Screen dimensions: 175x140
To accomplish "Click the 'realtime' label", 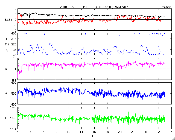I will coord(167,7).
